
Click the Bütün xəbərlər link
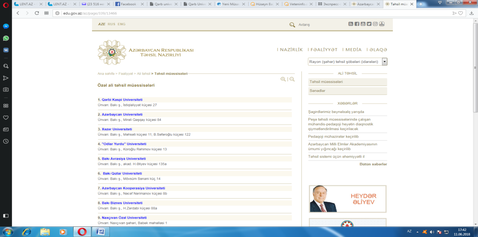click(373, 164)
